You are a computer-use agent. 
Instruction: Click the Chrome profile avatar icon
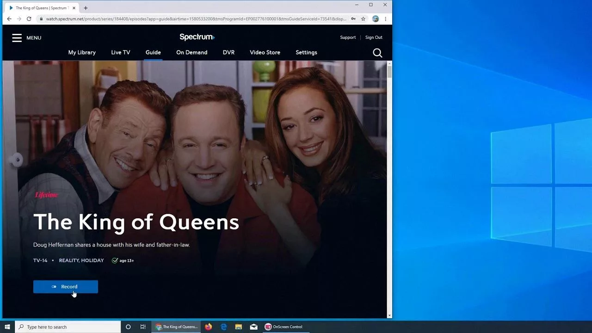(x=375, y=19)
